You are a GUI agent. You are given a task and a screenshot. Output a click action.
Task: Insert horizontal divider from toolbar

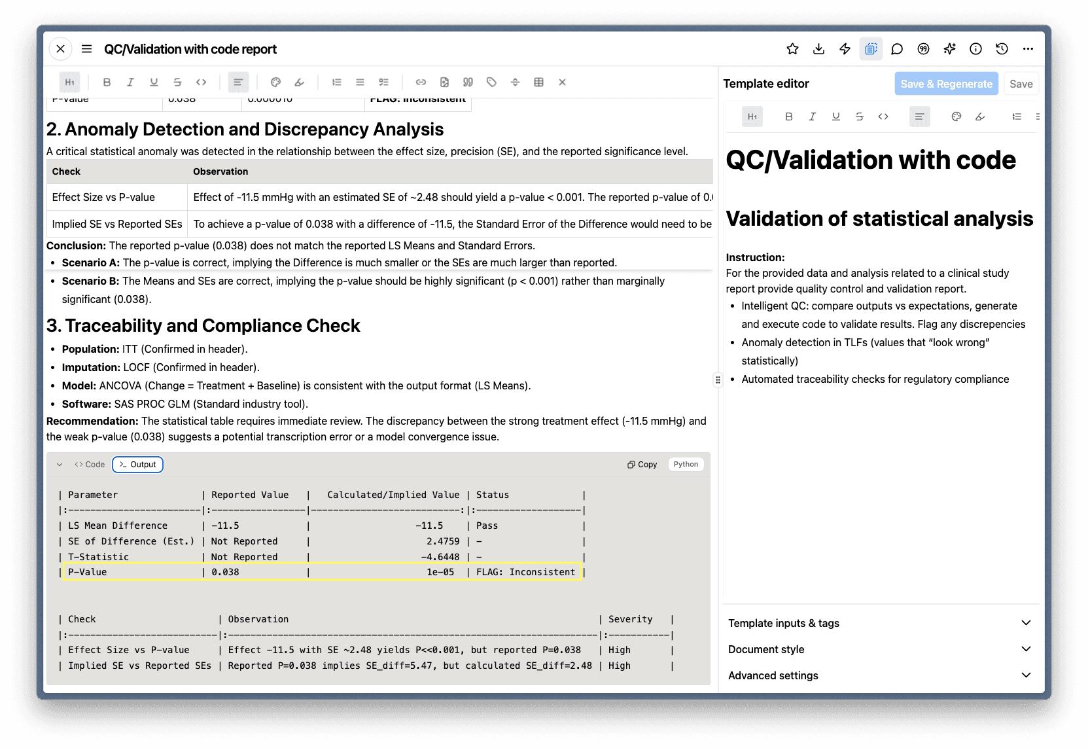click(515, 82)
